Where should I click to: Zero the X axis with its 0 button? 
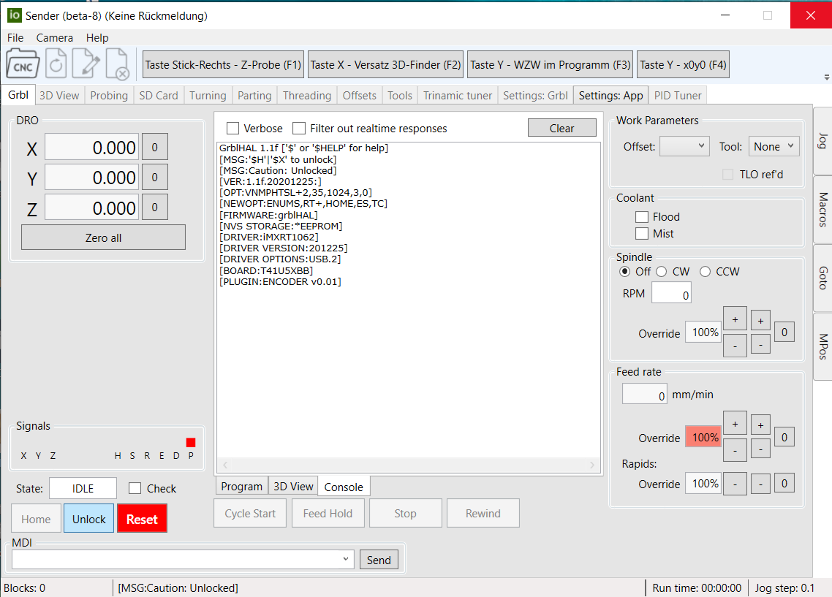tap(154, 148)
